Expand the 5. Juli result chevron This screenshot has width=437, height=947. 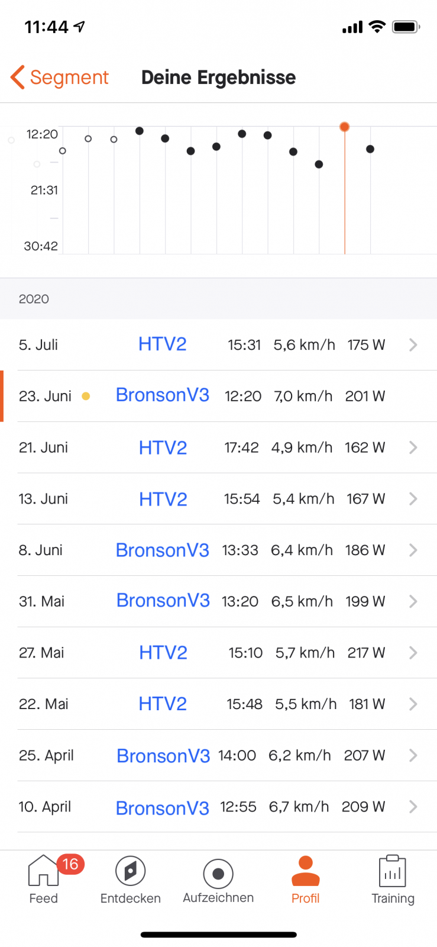tap(413, 344)
